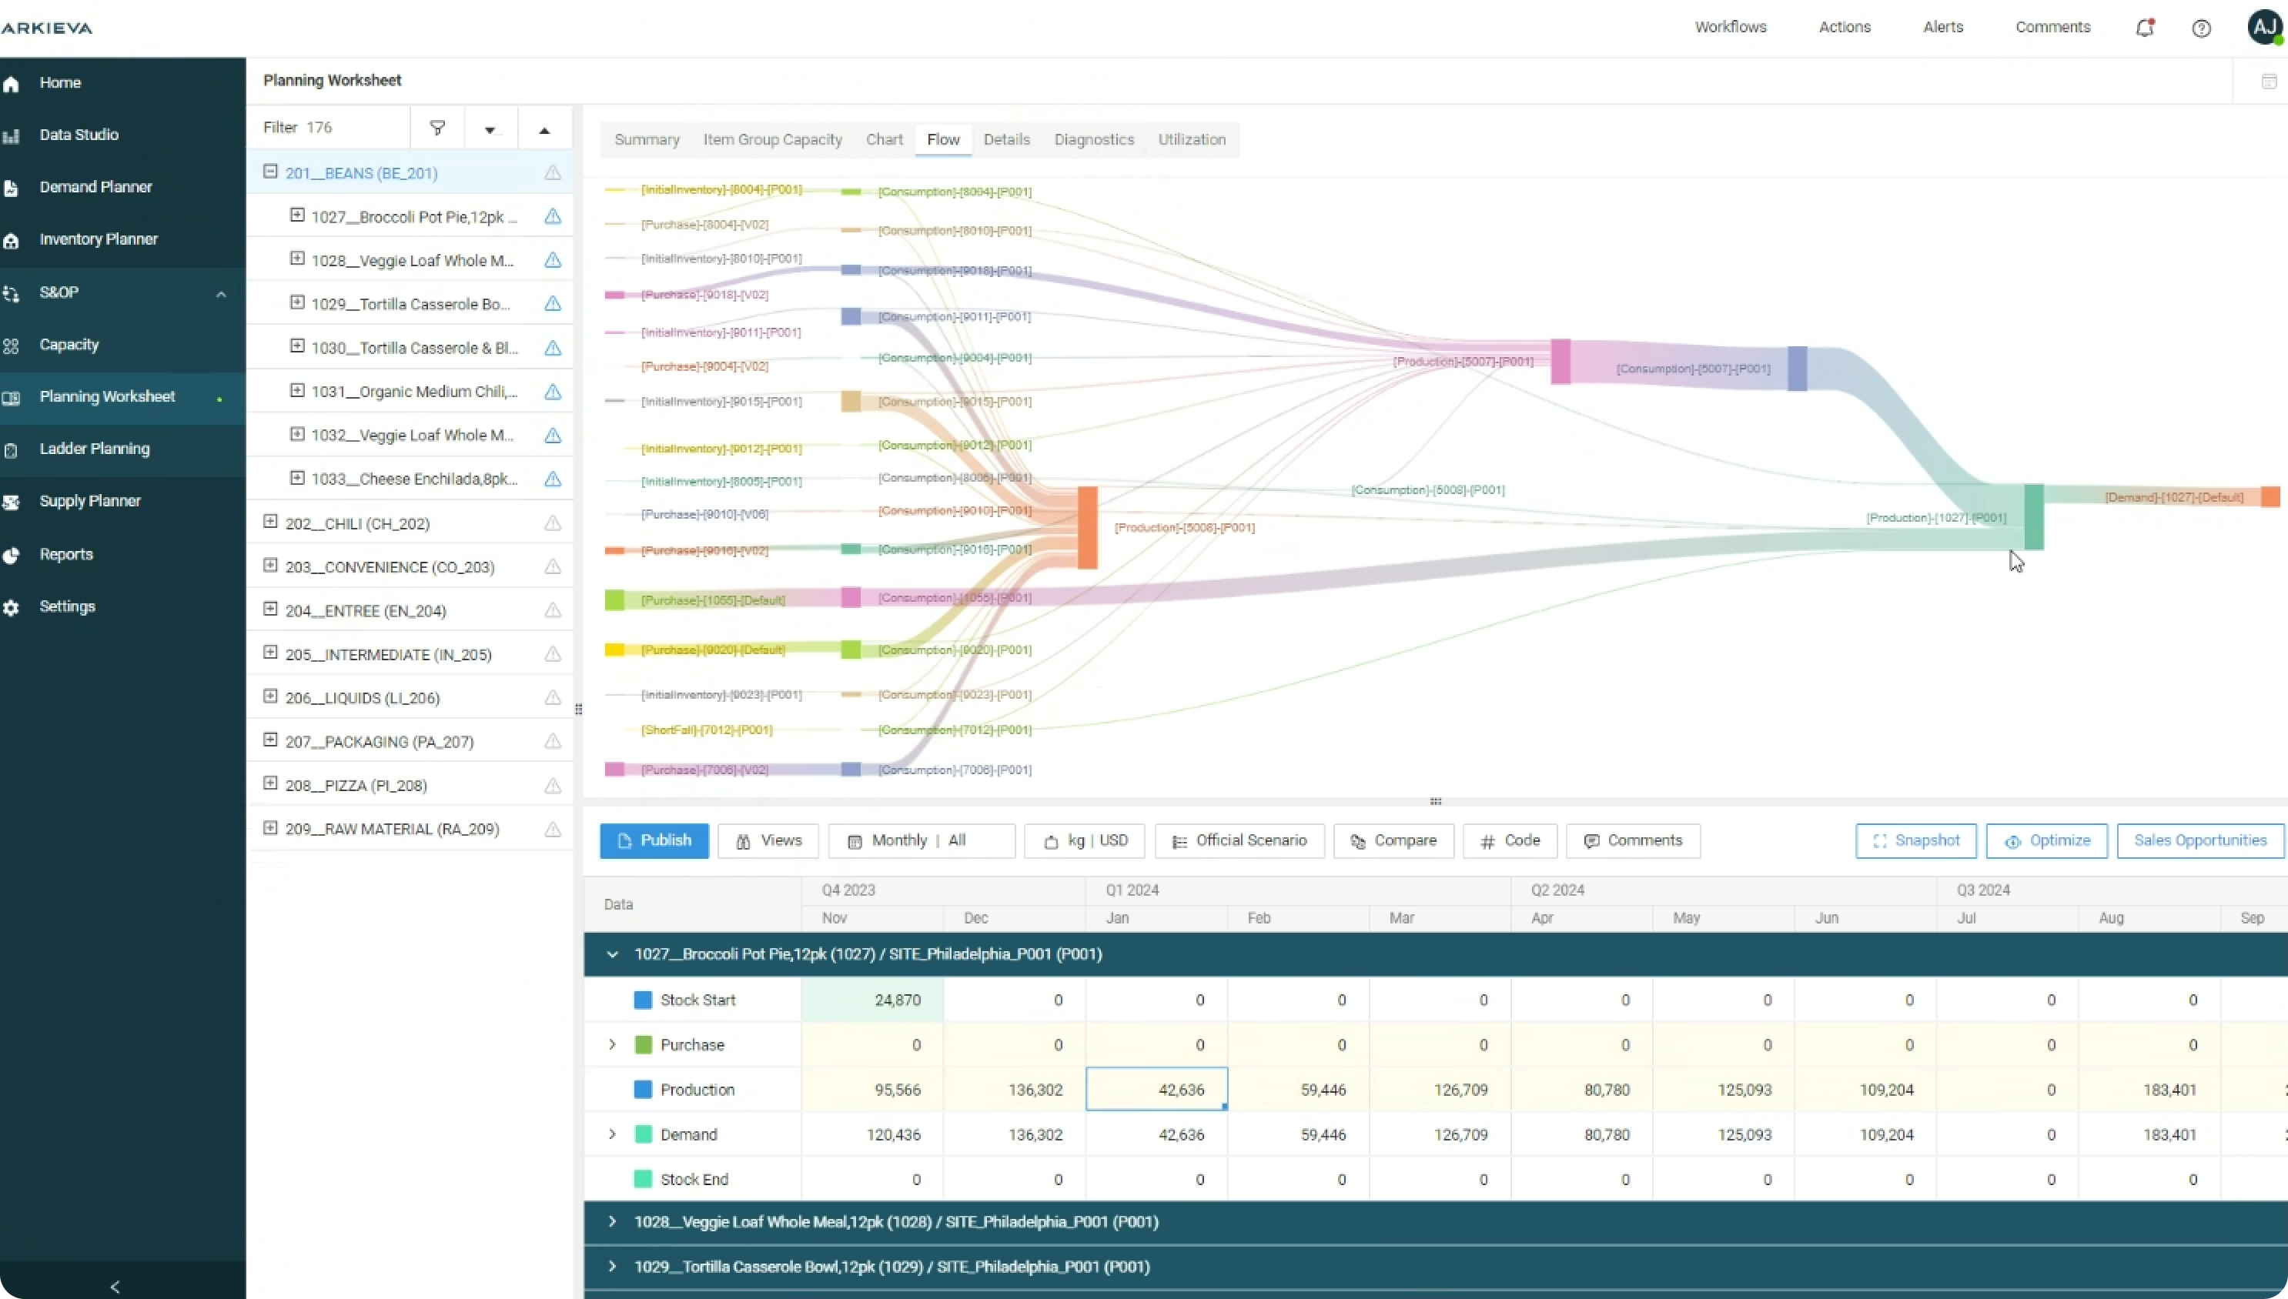Open the Monthly | All period dropdown

tap(920, 840)
